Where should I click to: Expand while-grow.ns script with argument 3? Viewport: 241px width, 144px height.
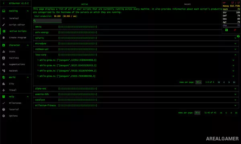tap(233, 76)
